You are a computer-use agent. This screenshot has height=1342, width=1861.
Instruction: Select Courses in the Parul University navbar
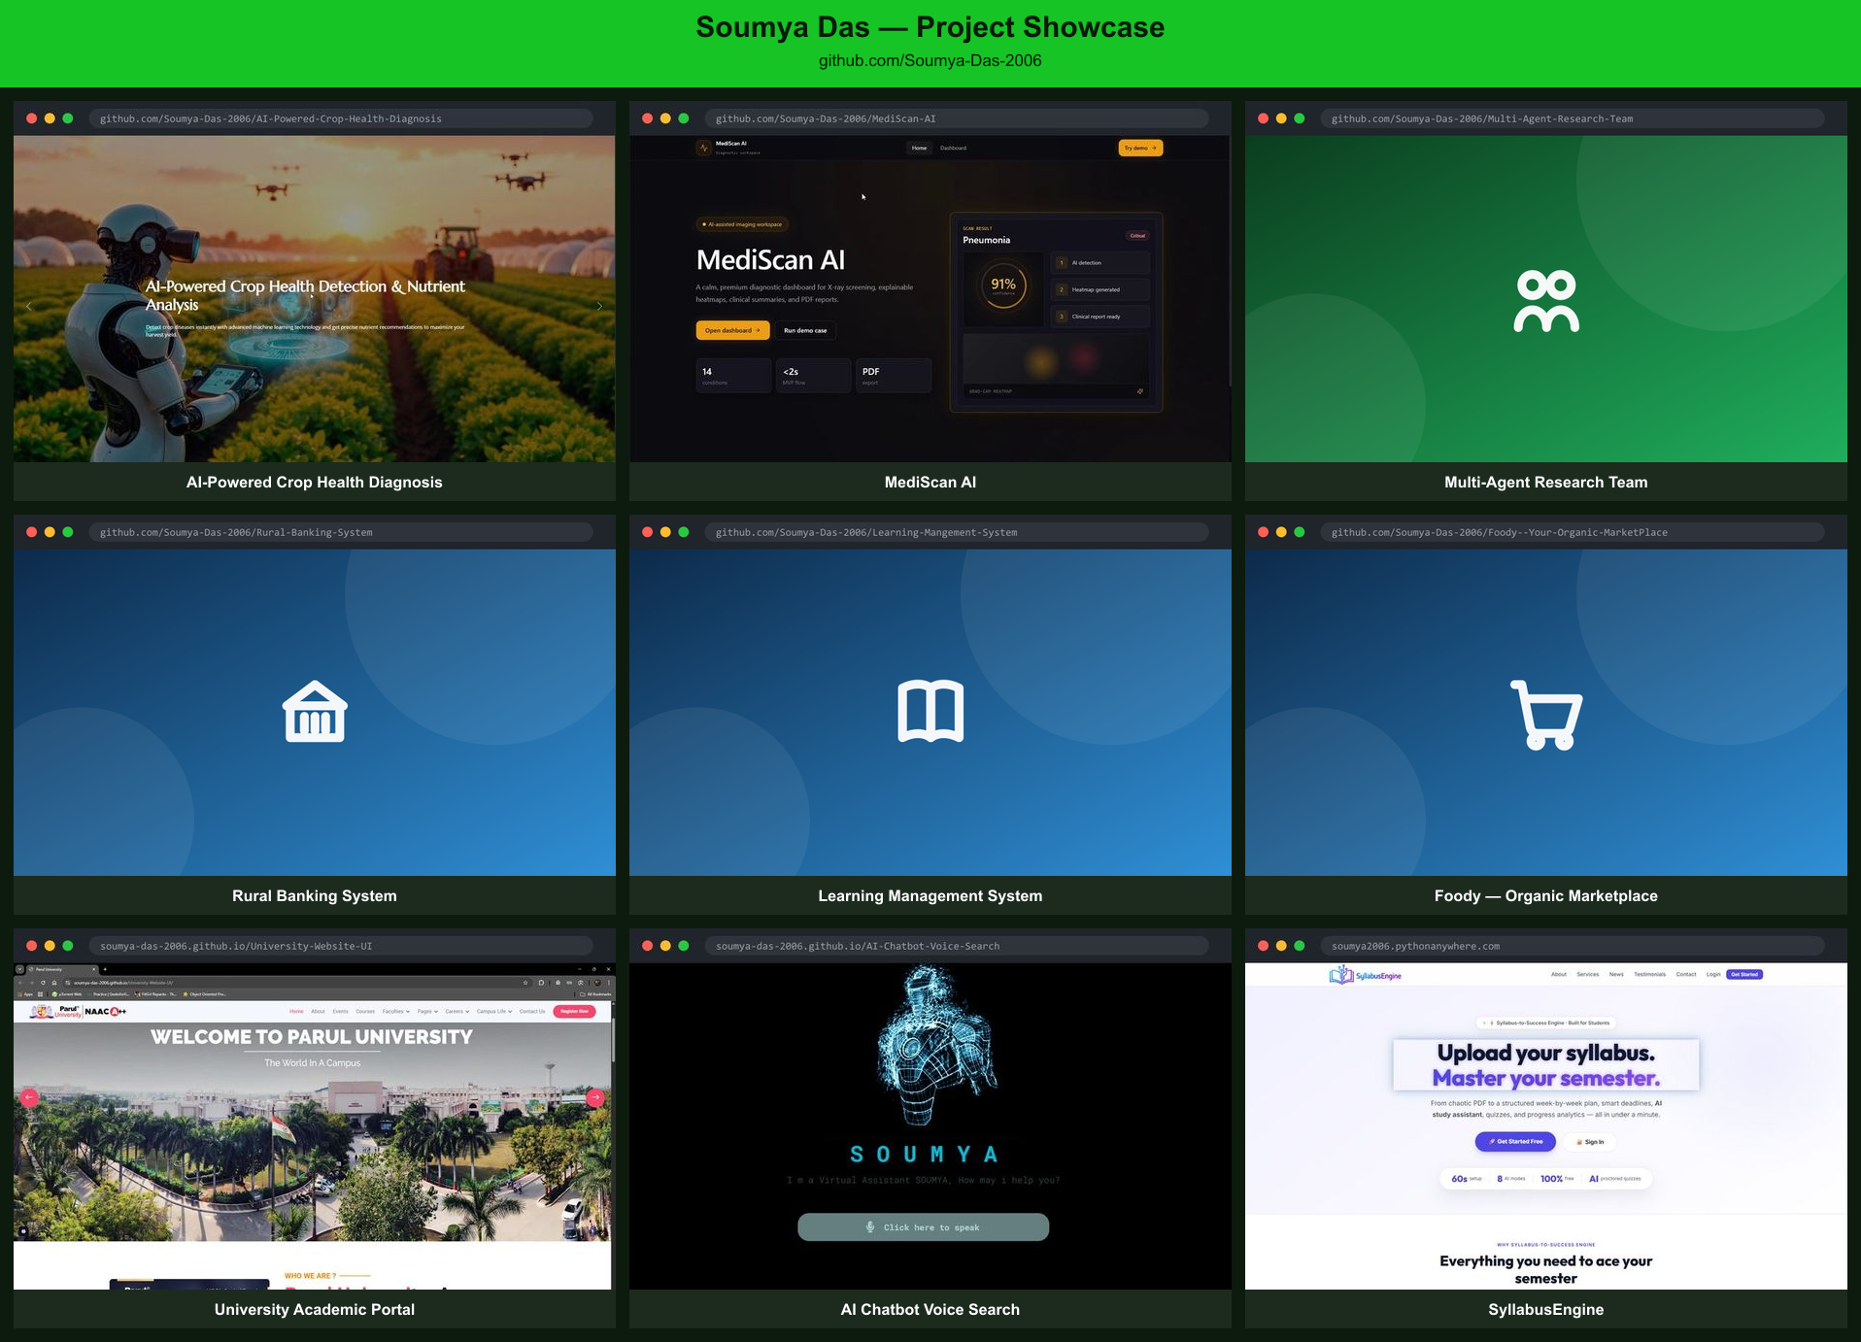coord(365,1011)
